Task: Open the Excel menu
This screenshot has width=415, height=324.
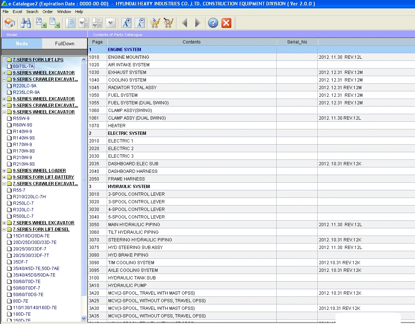Action: 17,12
